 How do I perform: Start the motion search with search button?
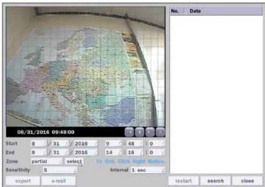click(x=215, y=181)
